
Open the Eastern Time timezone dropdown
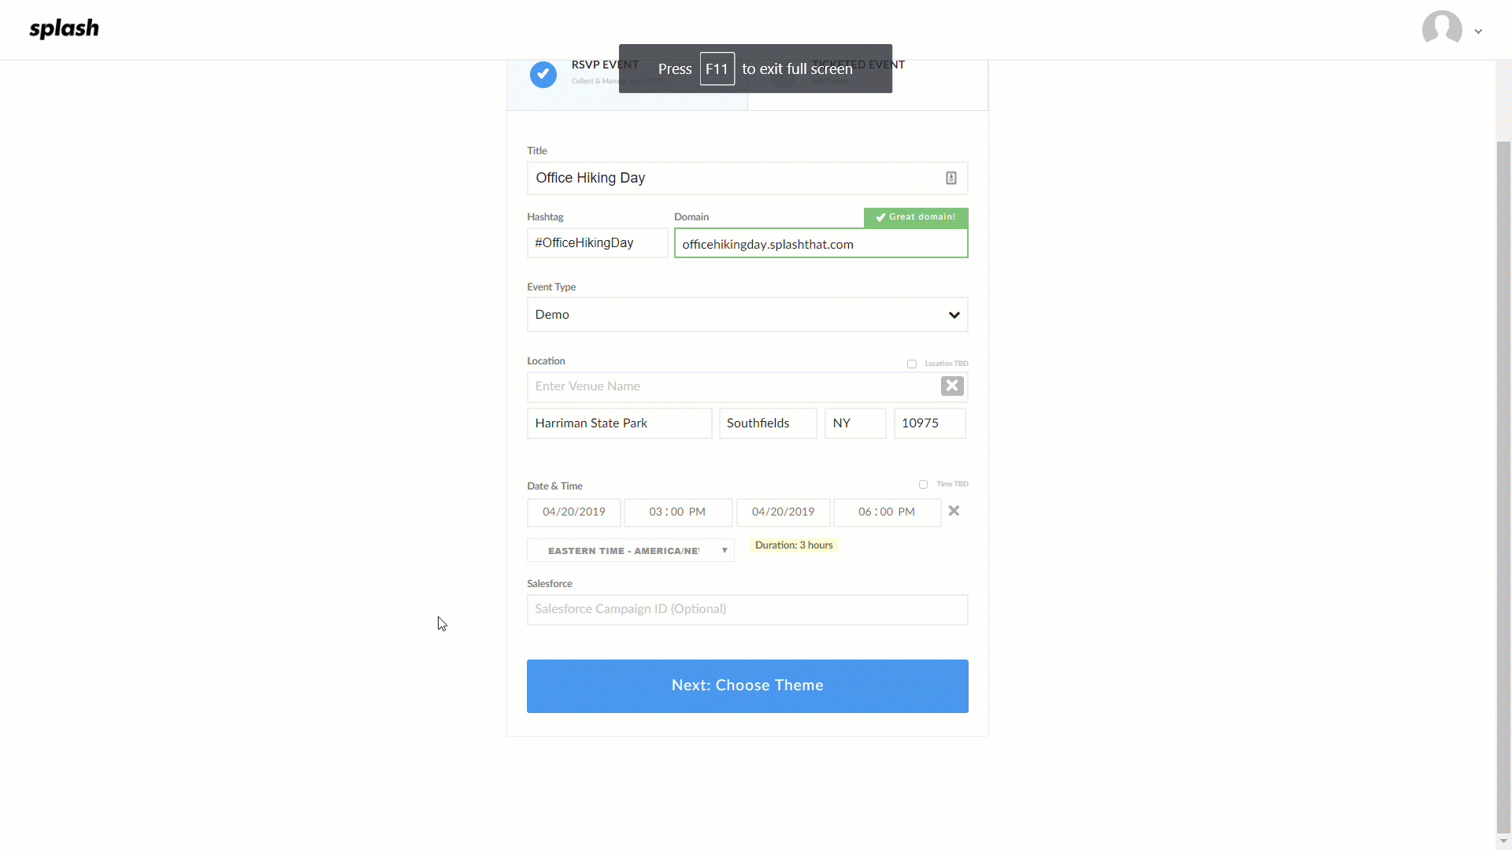(630, 550)
